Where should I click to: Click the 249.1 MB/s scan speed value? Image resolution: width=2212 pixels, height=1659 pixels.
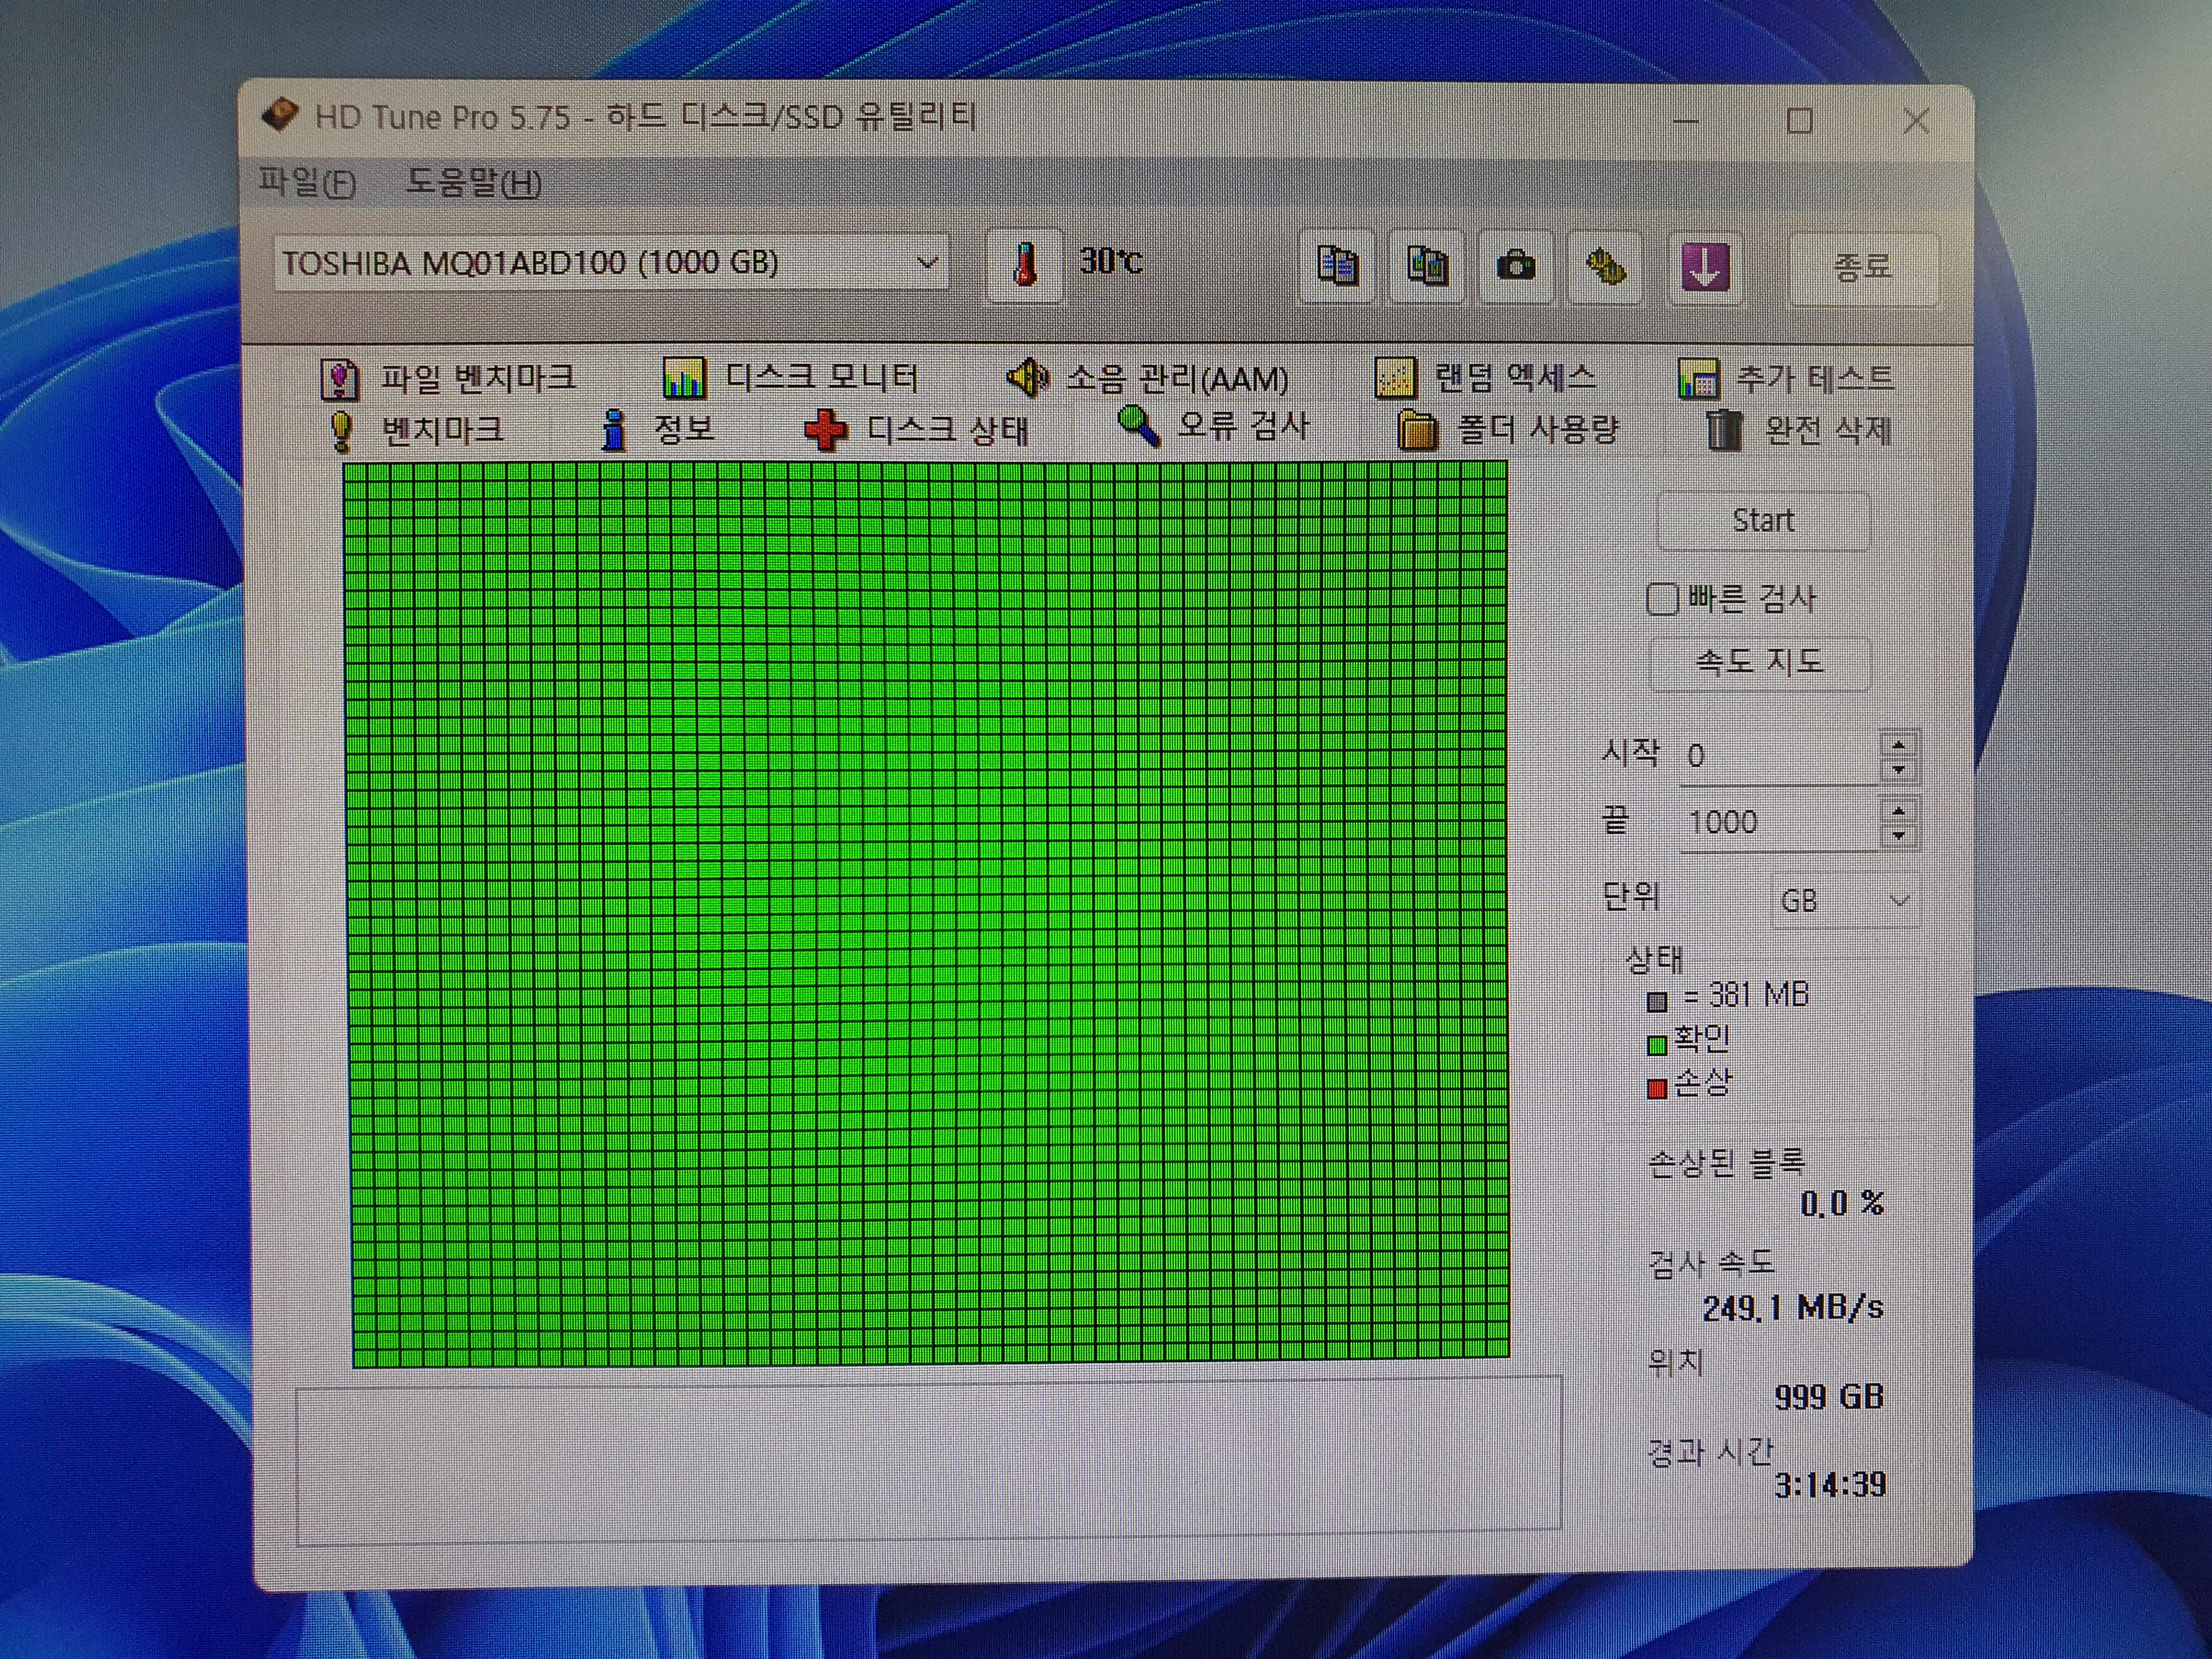1793,1308
